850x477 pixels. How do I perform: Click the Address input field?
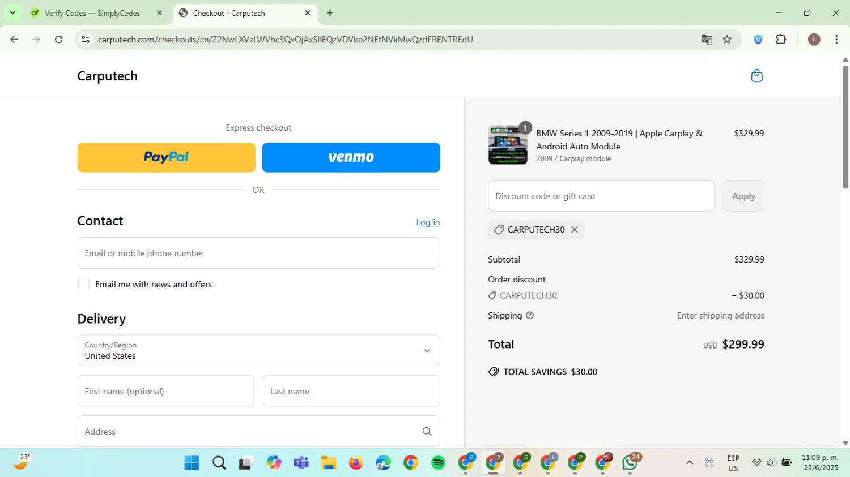(258, 432)
